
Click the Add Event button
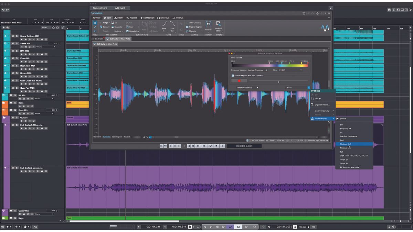tap(120, 8)
